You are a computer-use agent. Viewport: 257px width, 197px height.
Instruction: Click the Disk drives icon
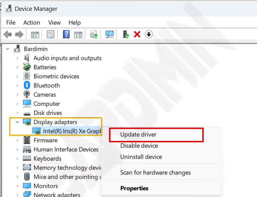27,114
